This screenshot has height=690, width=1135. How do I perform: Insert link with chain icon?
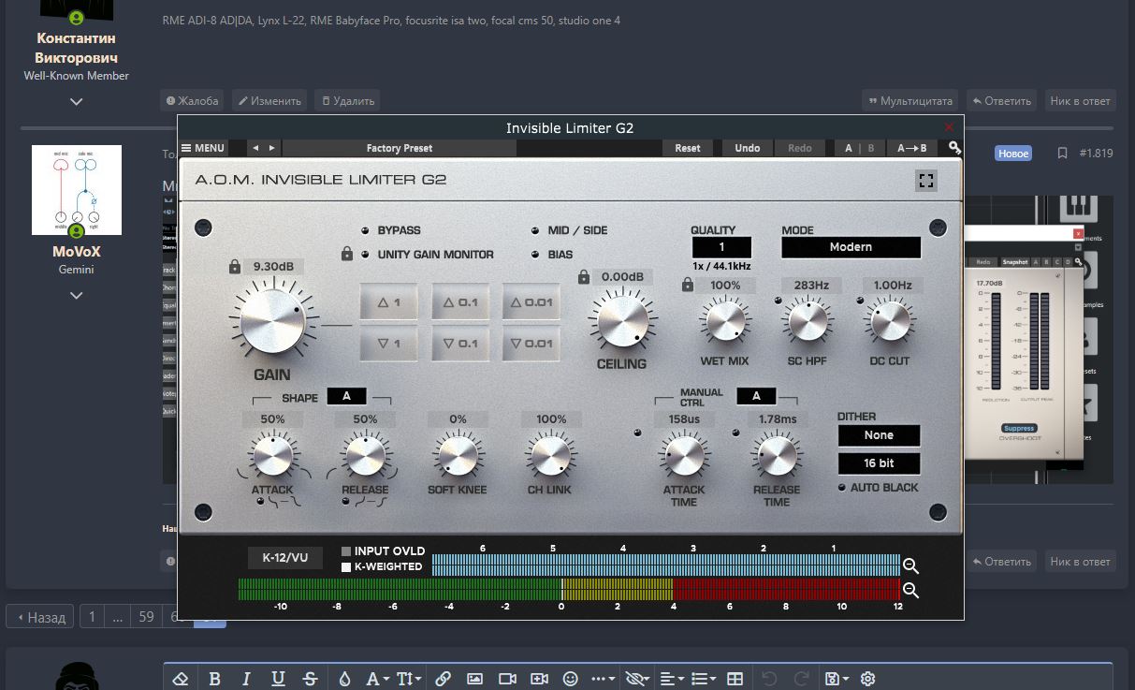click(x=443, y=679)
